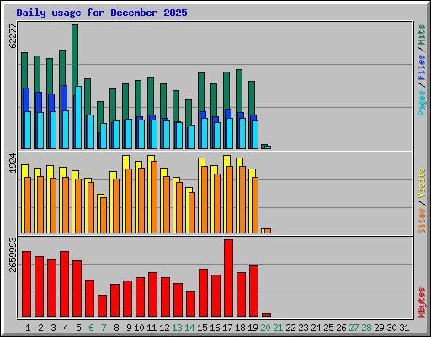Click the red 'KBytes' legend label
Image resolution: width=431 pixels, height=337 pixels.
point(422,302)
